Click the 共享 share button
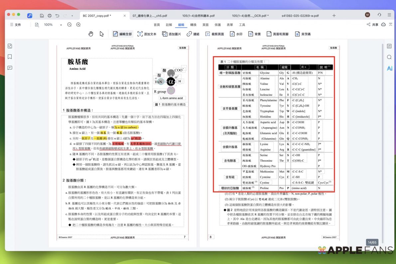 pos(372,25)
